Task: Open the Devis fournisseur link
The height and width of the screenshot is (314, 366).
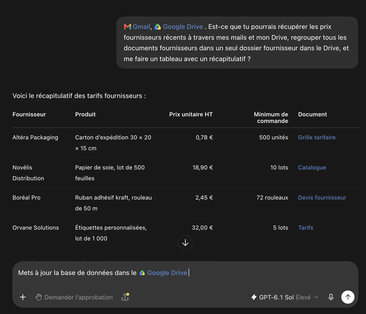Action: click(x=322, y=198)
